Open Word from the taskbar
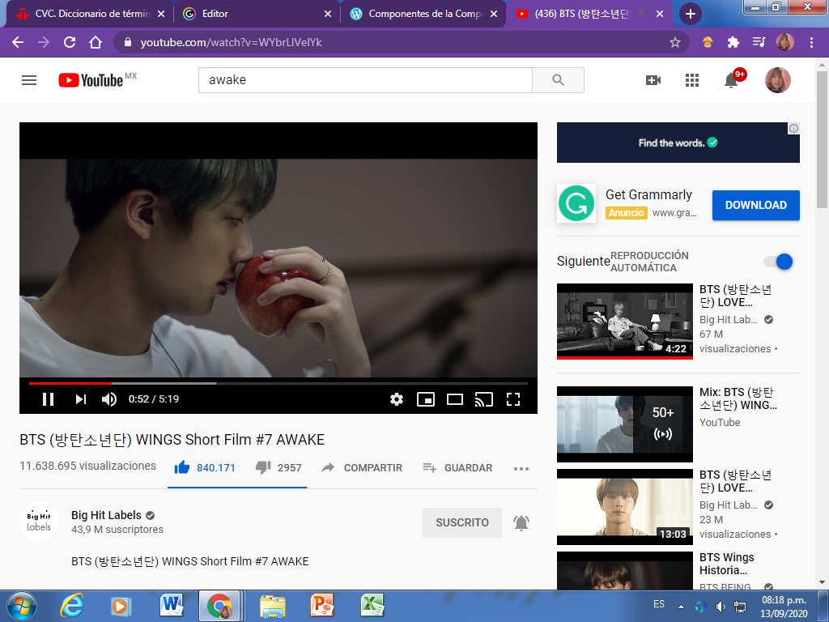The height and width of the screenshot is (622, 829). [172, 606]
